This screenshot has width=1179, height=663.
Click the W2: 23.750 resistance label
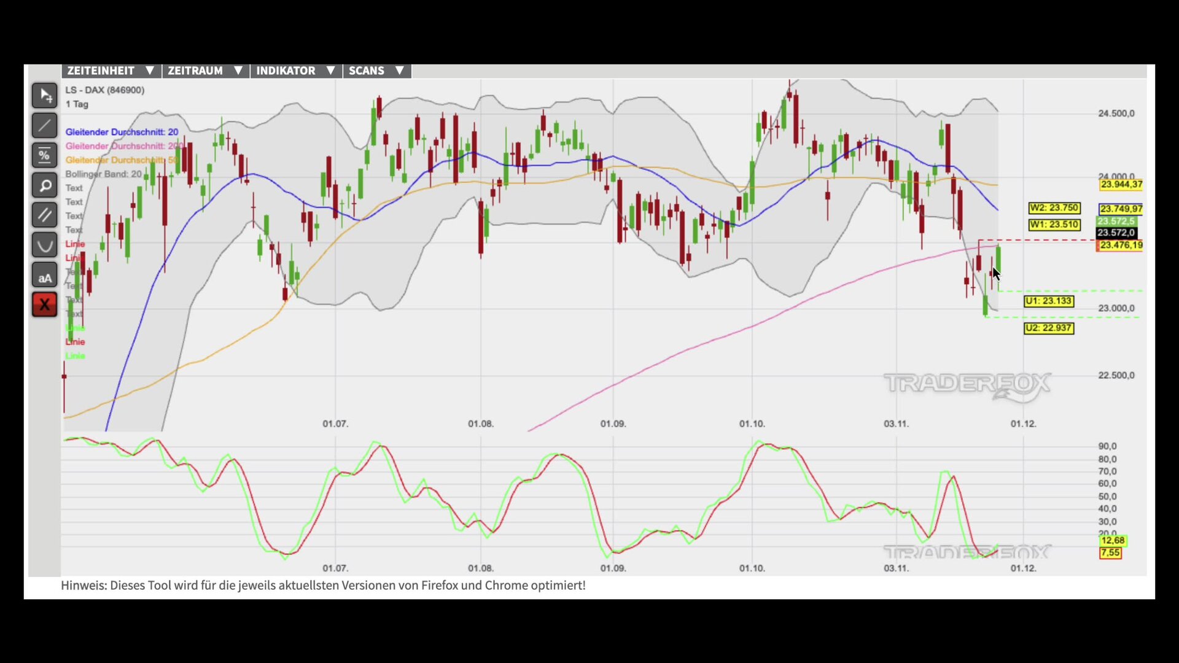click(x=1054, y=208)
